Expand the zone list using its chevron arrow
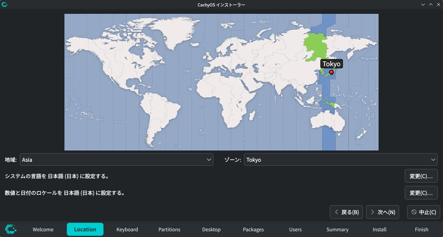 (x=433, y=160)
